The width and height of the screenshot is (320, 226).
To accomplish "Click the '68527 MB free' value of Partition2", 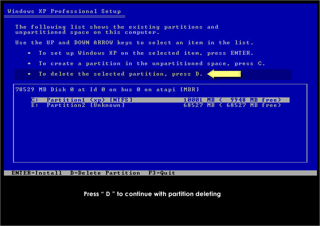I will click(x=252, y=105).
